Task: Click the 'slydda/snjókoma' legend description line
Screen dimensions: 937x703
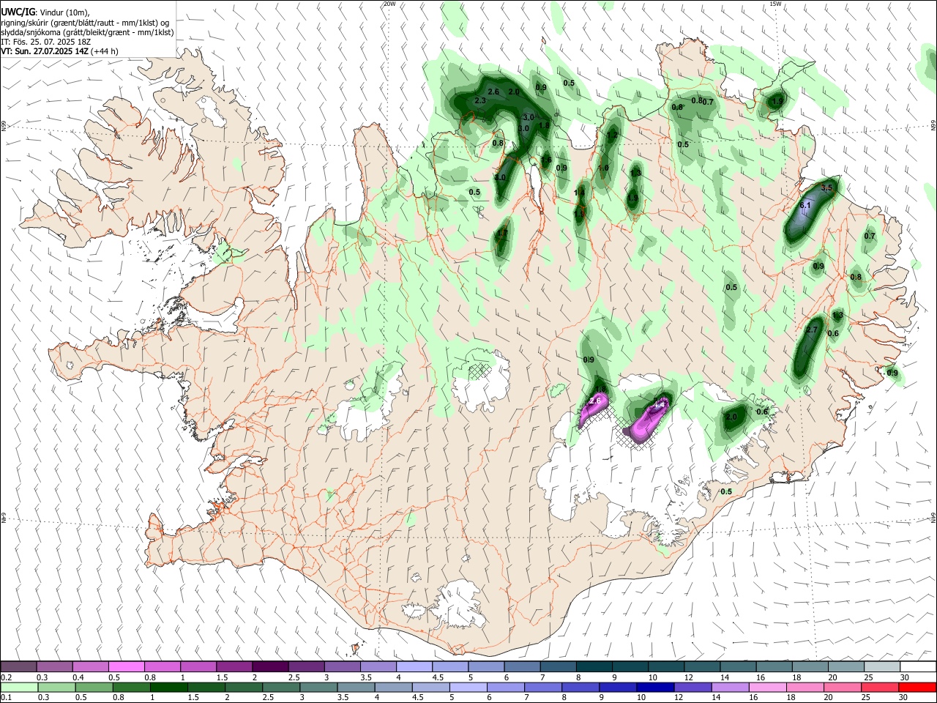Action: [87, 32]
